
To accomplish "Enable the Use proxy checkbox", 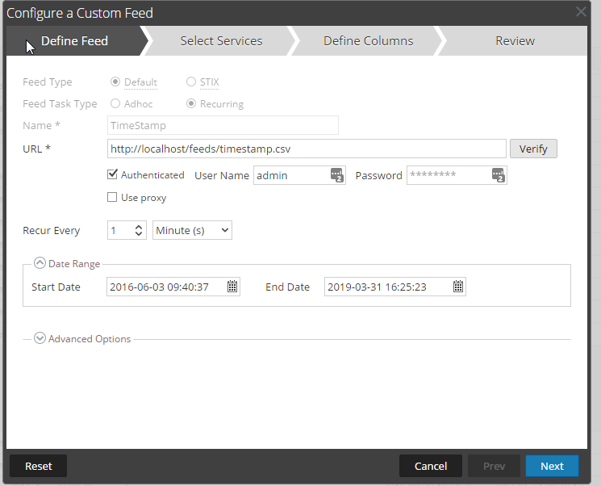I will point(113,198).
